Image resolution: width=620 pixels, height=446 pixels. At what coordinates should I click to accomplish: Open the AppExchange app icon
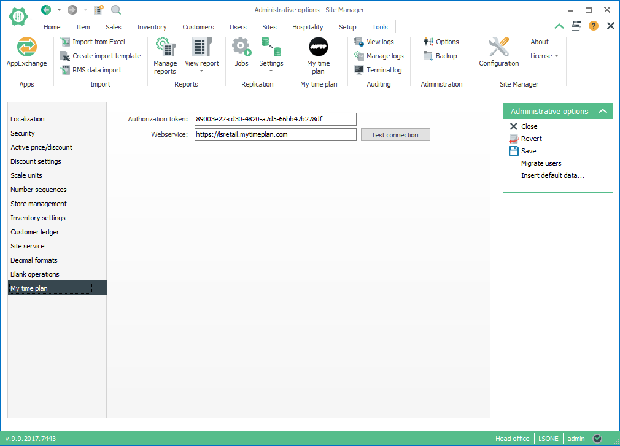tap(26, 47)
